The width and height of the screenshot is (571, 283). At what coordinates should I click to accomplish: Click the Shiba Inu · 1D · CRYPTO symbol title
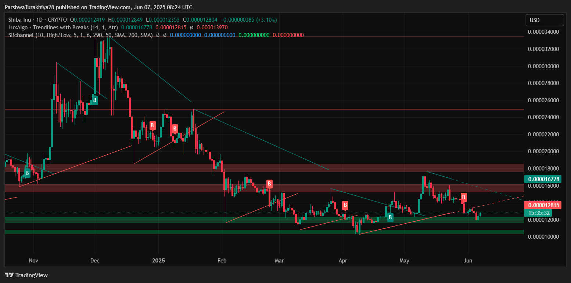[38, 19]
